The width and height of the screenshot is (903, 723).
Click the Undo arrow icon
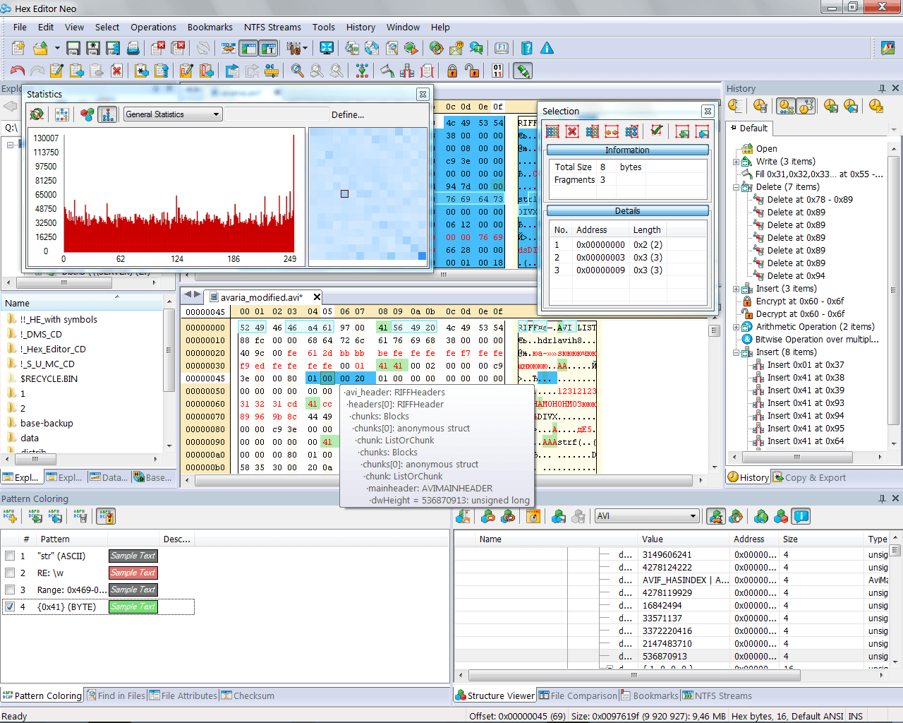[x=18, y=71]
